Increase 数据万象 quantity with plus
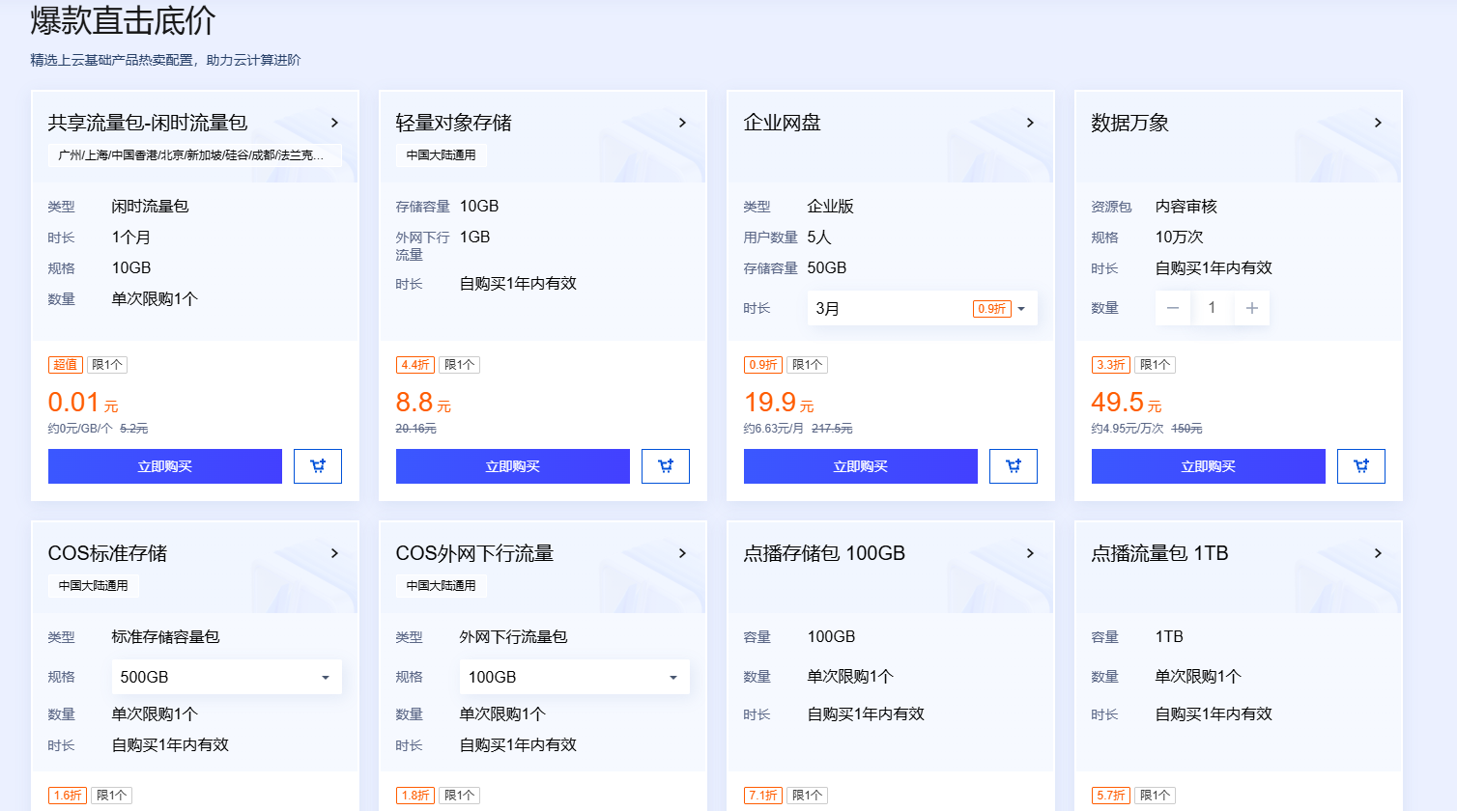The width and height of the screenshot is (1457, 811). [x=1252, y=308]
